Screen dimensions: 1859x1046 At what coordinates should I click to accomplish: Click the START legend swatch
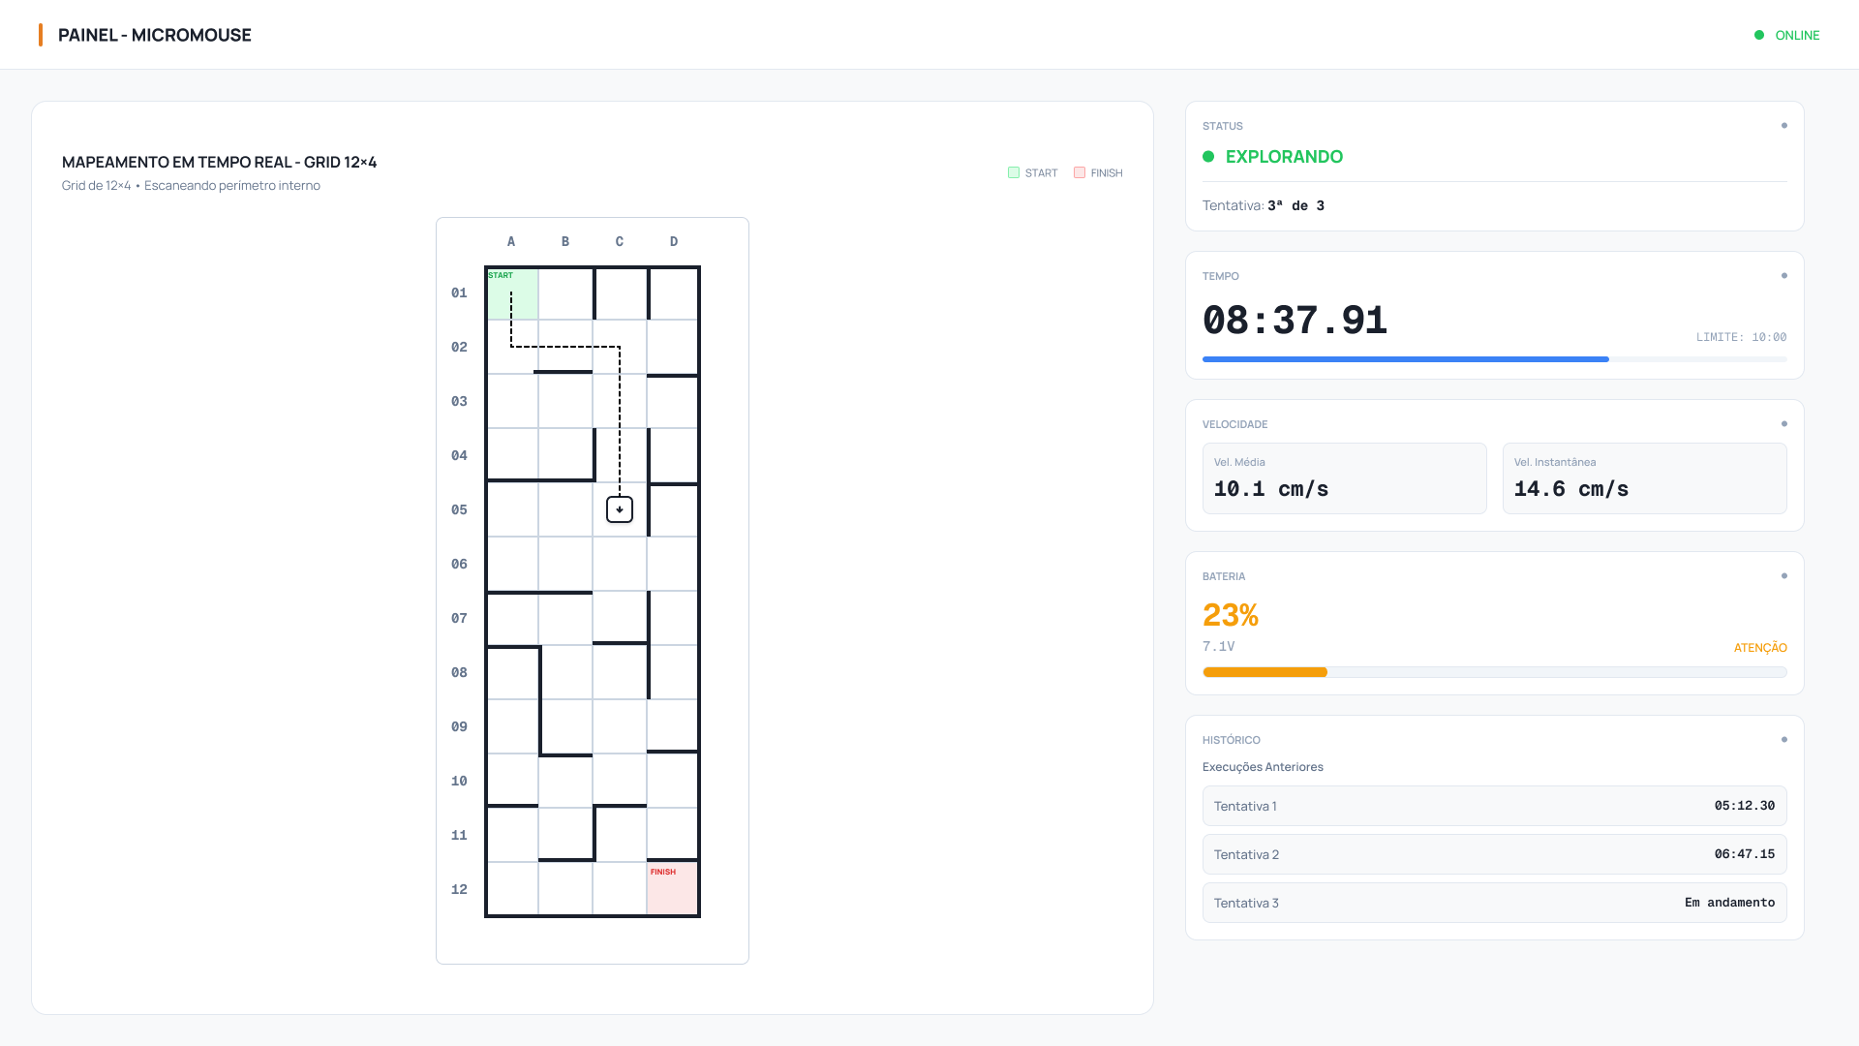click(1014, 172)
